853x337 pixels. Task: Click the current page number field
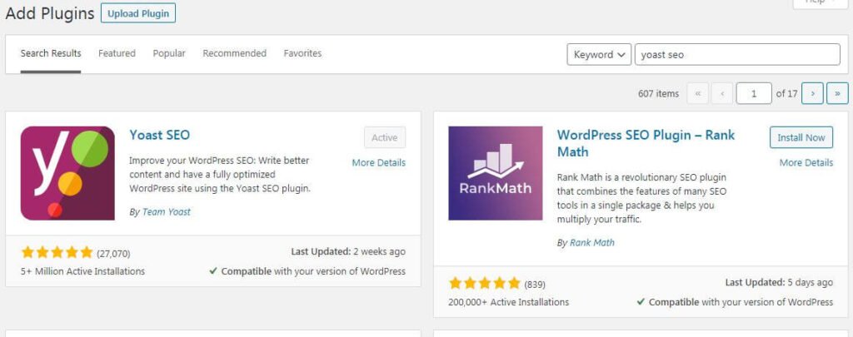click(x=754, y=93)
